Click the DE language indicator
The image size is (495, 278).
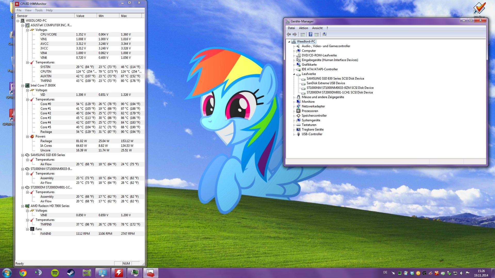[x=385, y=272]
